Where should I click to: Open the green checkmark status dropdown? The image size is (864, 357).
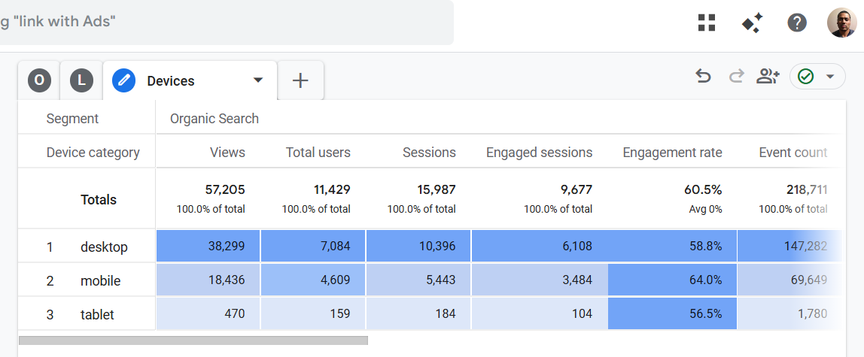(817, 77)
